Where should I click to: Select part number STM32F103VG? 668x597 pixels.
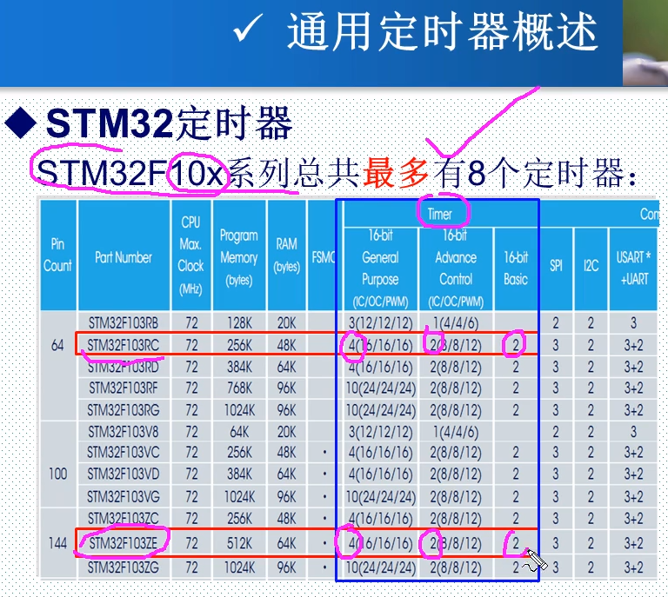point(124,496)
